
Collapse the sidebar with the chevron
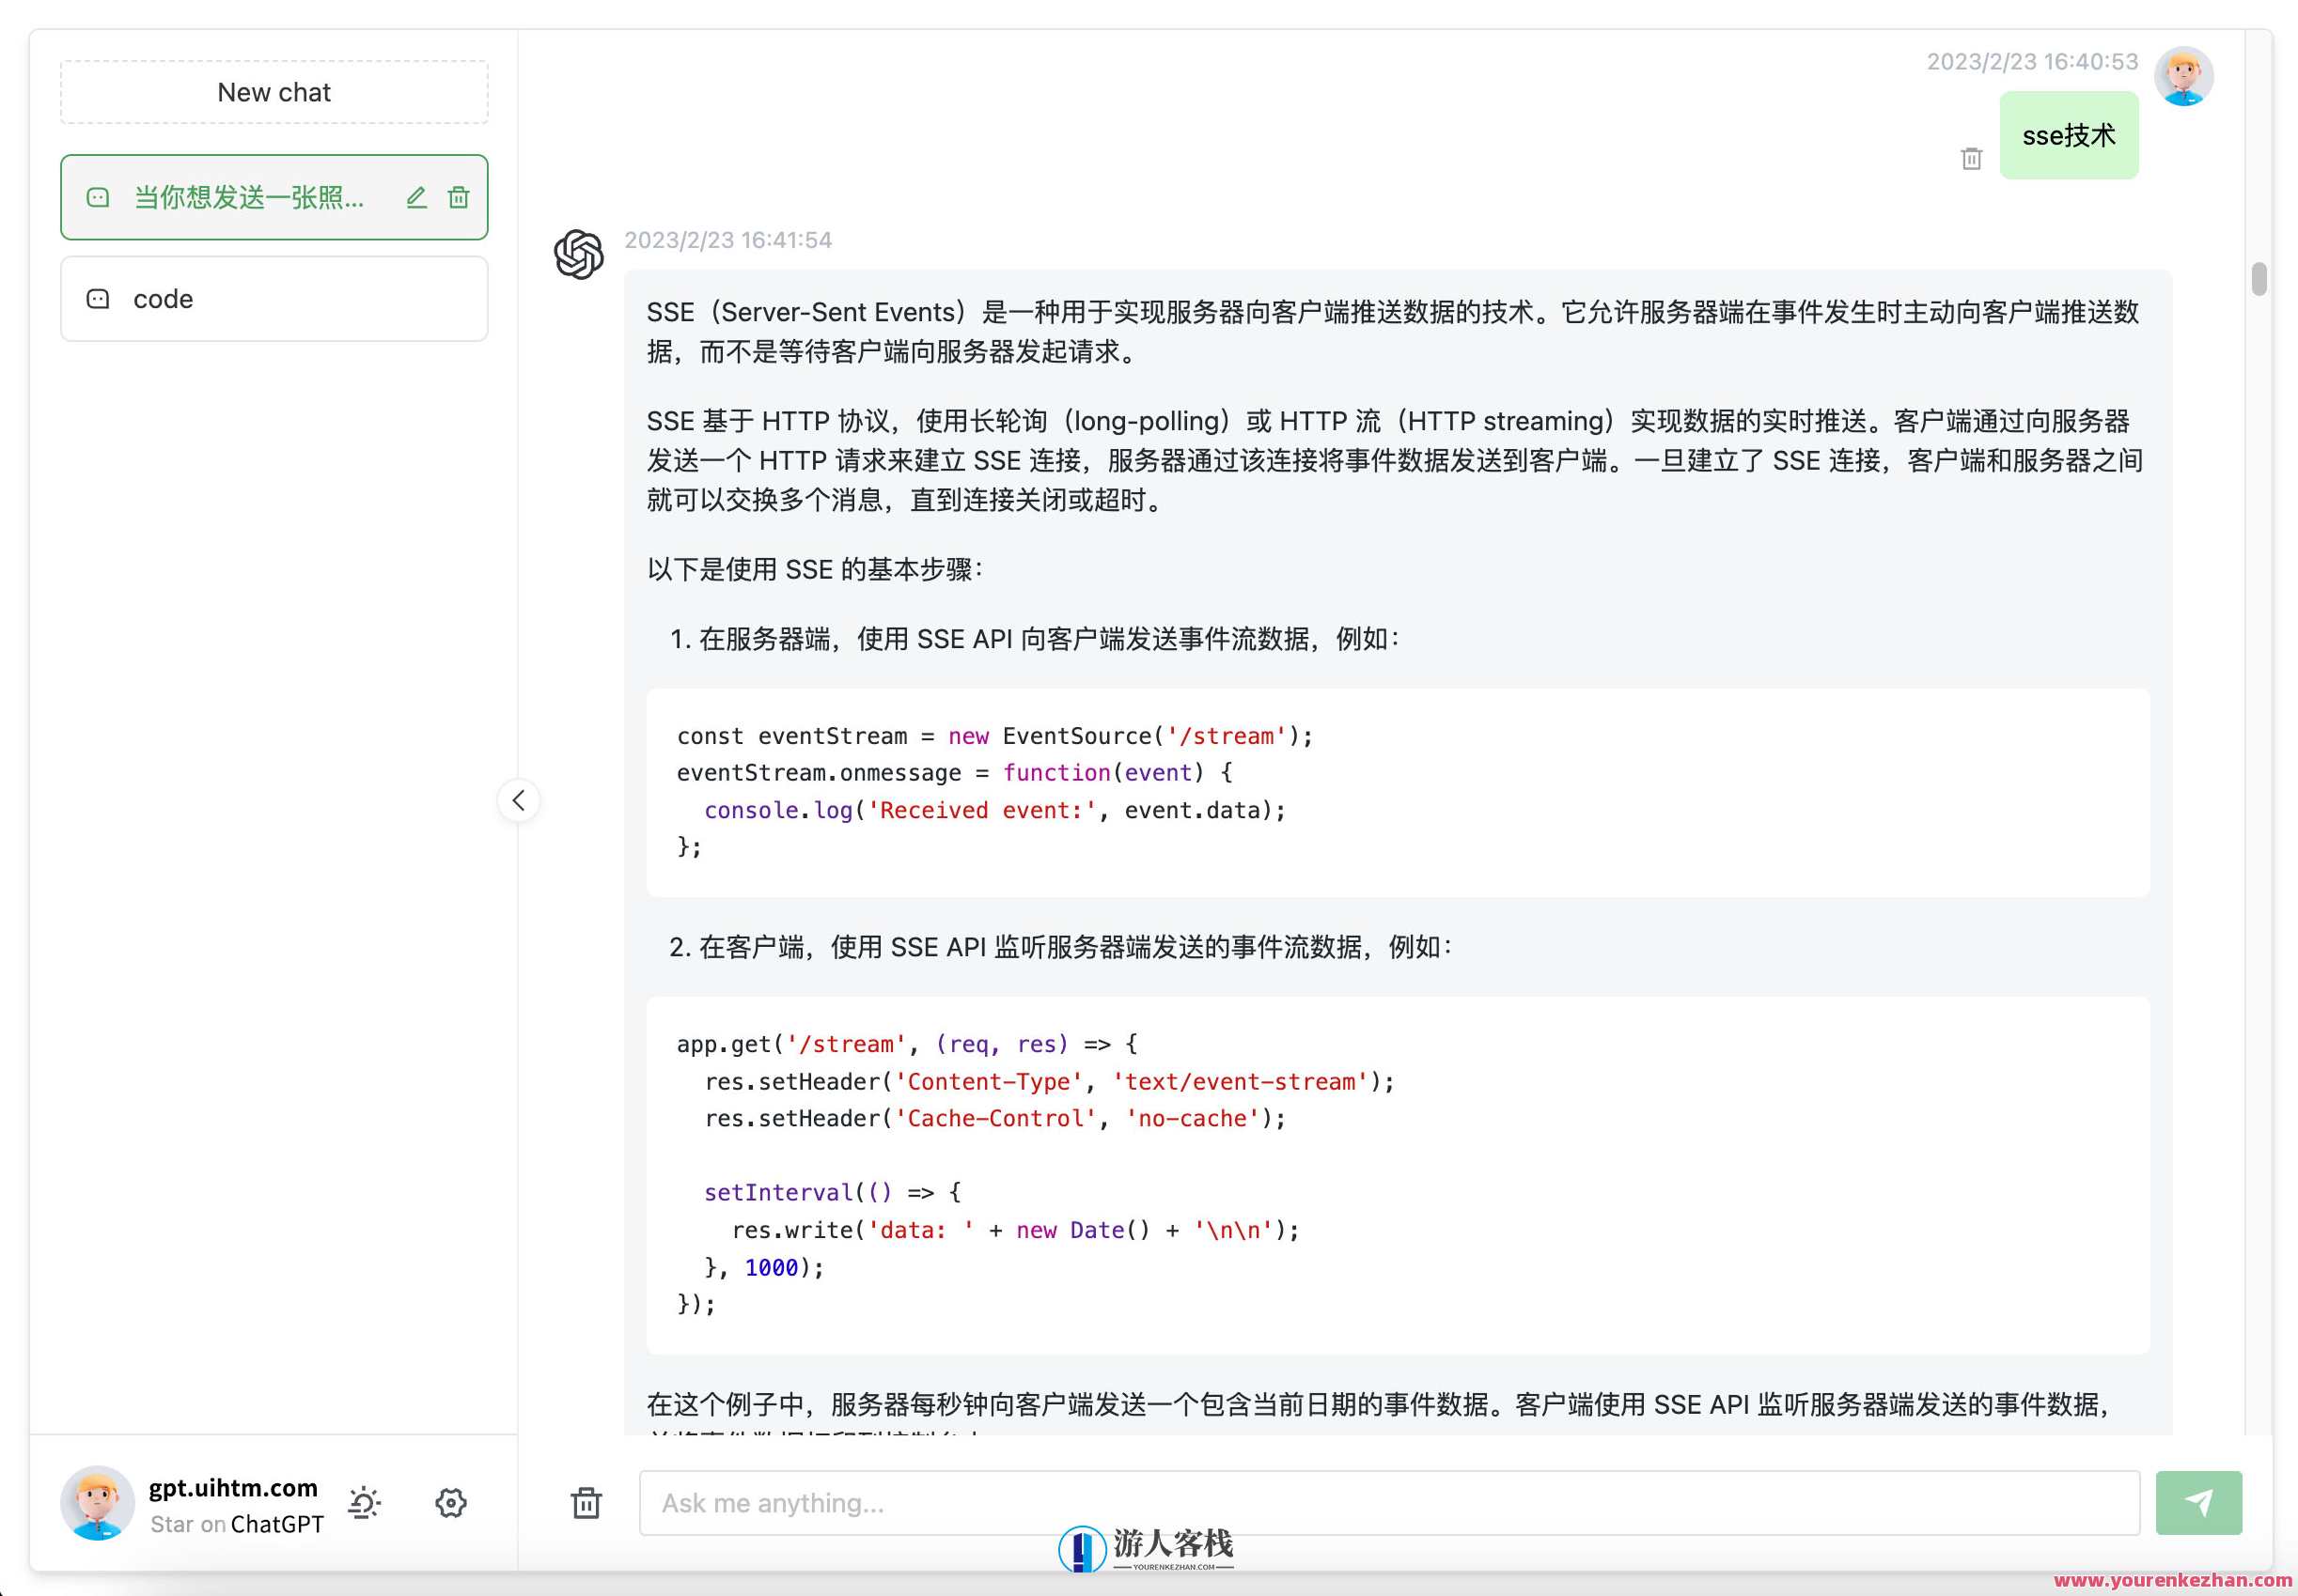[518, 800]
